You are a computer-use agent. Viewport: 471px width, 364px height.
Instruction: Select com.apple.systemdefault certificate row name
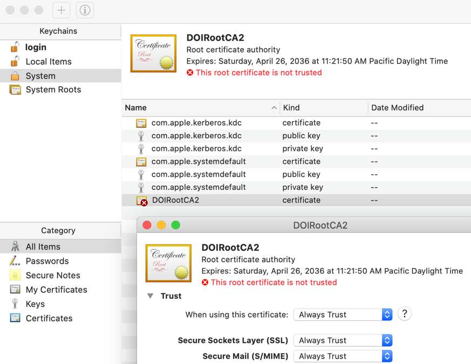199,162
